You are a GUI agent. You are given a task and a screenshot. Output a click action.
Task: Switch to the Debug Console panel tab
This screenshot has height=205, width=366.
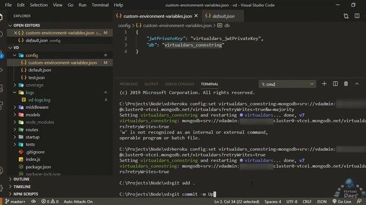[x=180, y=84]
